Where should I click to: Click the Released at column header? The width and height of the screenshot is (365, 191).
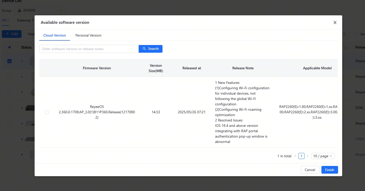point(192,68)
